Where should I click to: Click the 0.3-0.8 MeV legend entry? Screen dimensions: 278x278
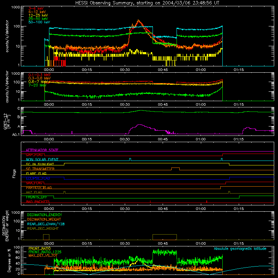coord(40,79)
